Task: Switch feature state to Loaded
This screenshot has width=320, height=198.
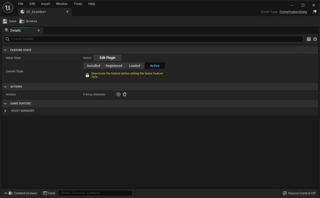Action: pyautogui.click(x=134, y=66)
